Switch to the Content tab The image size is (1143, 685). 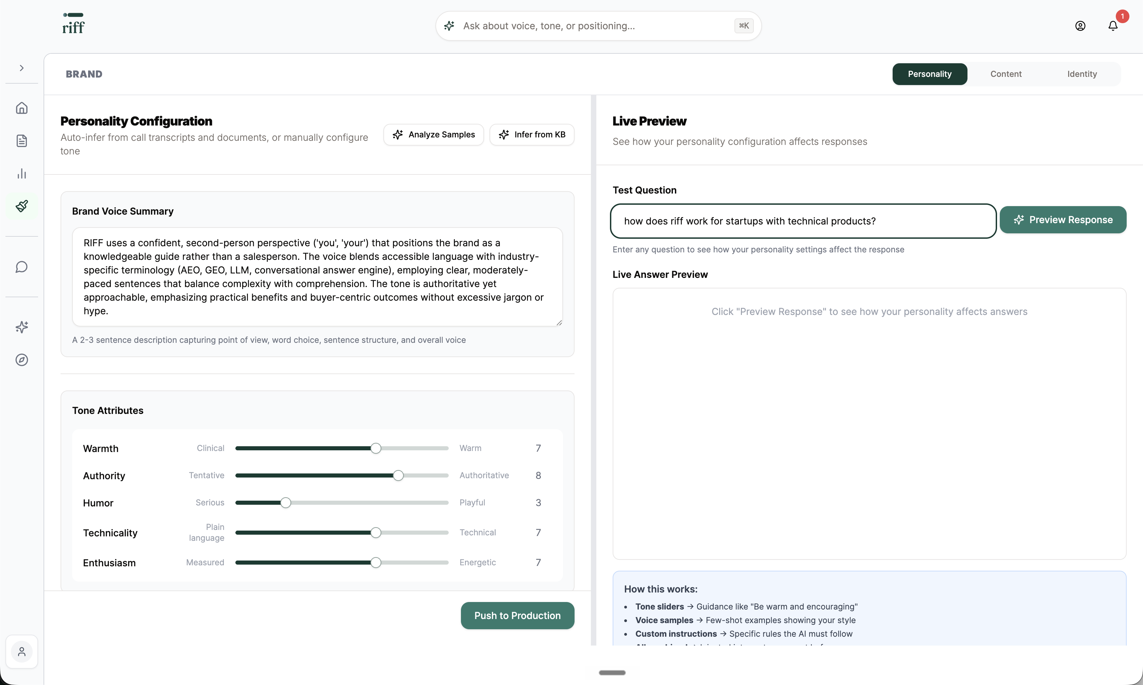click(1006, 74)
